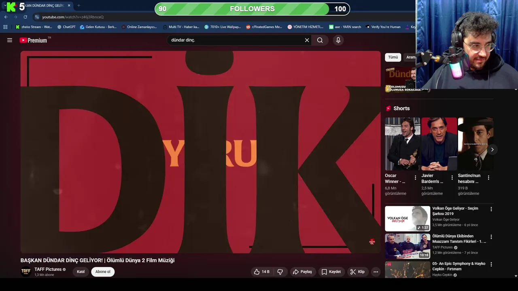Subscribe using Abone ol button

coord(103,272)
